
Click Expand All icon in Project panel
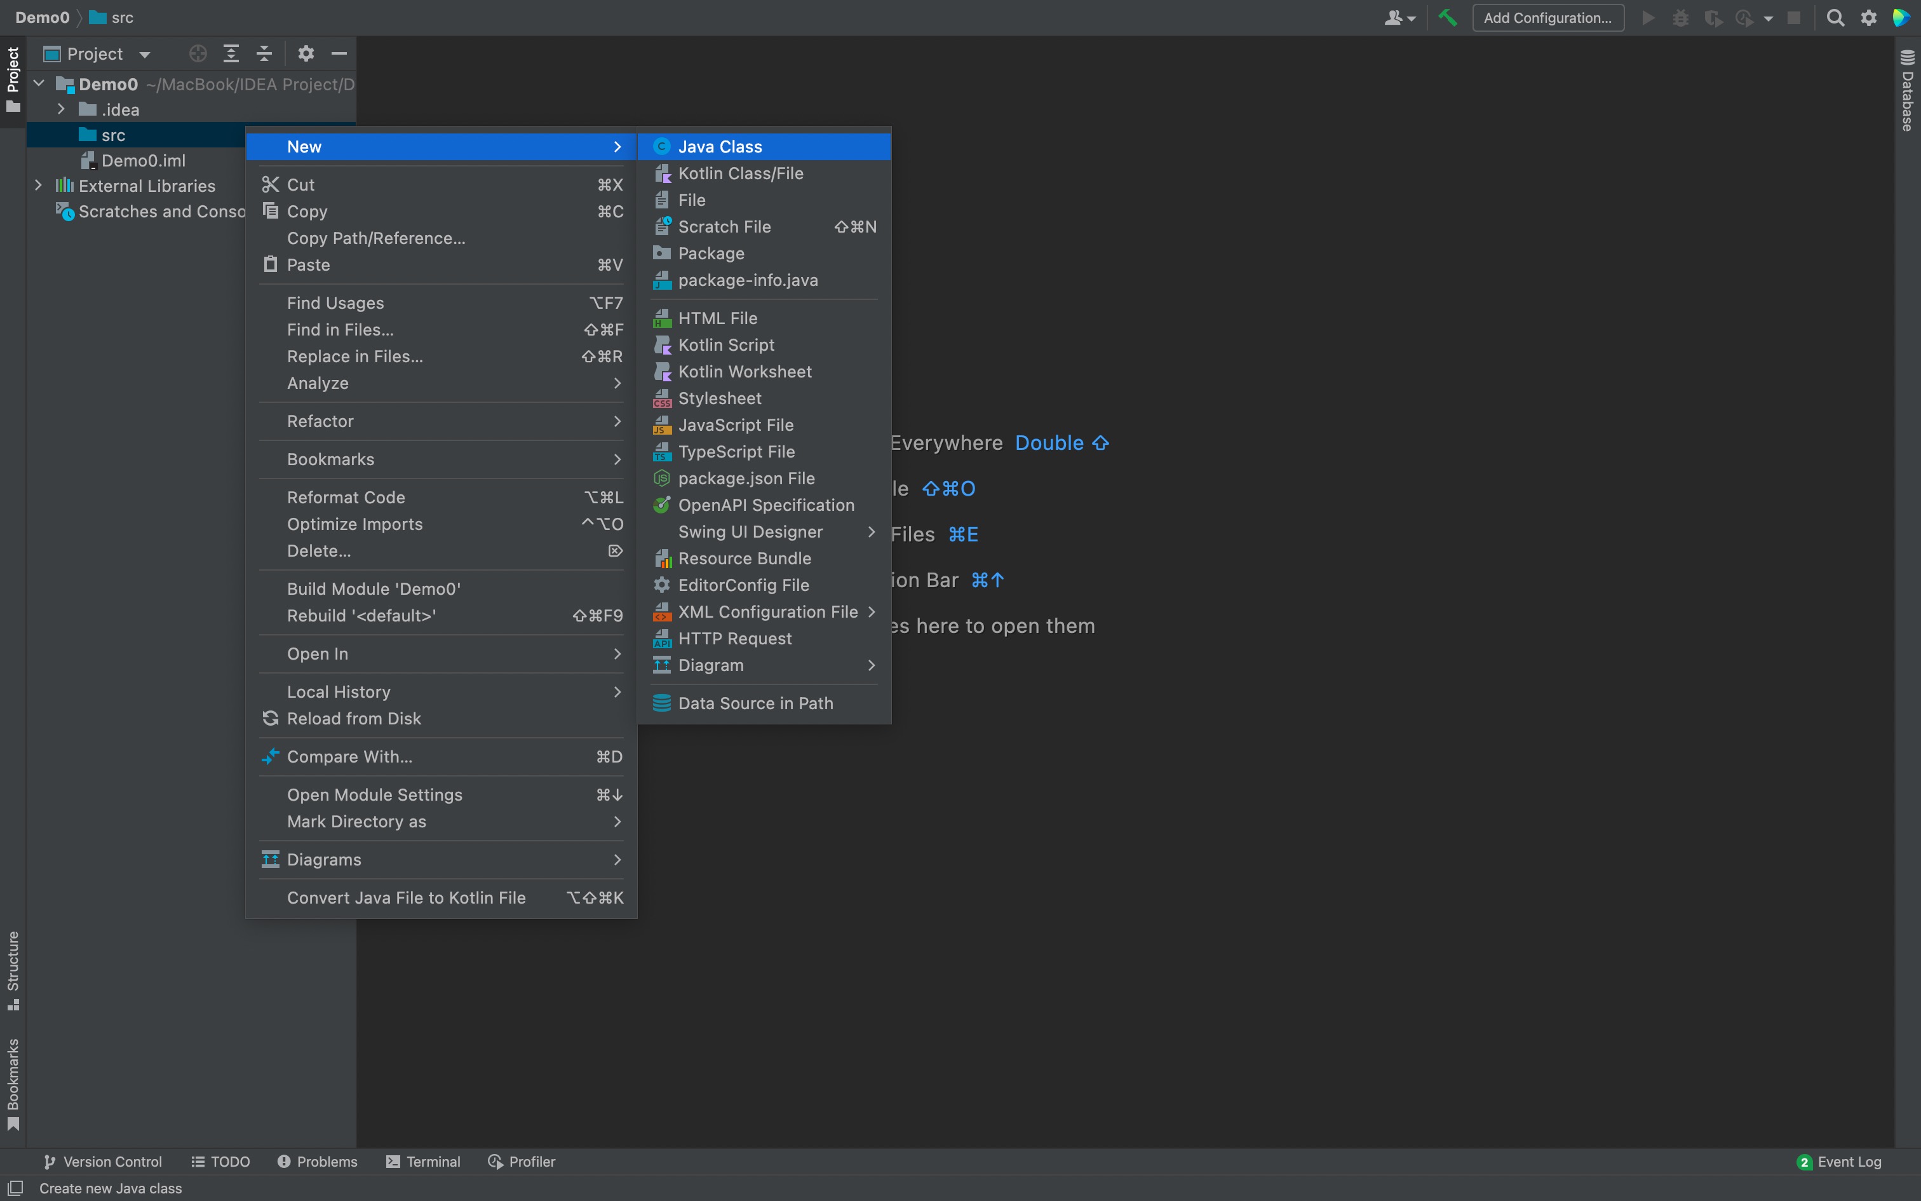click(231, 53)
